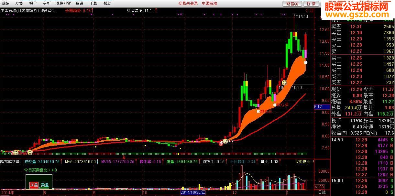Click the 降龙成交量 indicator name
The width and height of the screenshot is (395, 196).
10,161
